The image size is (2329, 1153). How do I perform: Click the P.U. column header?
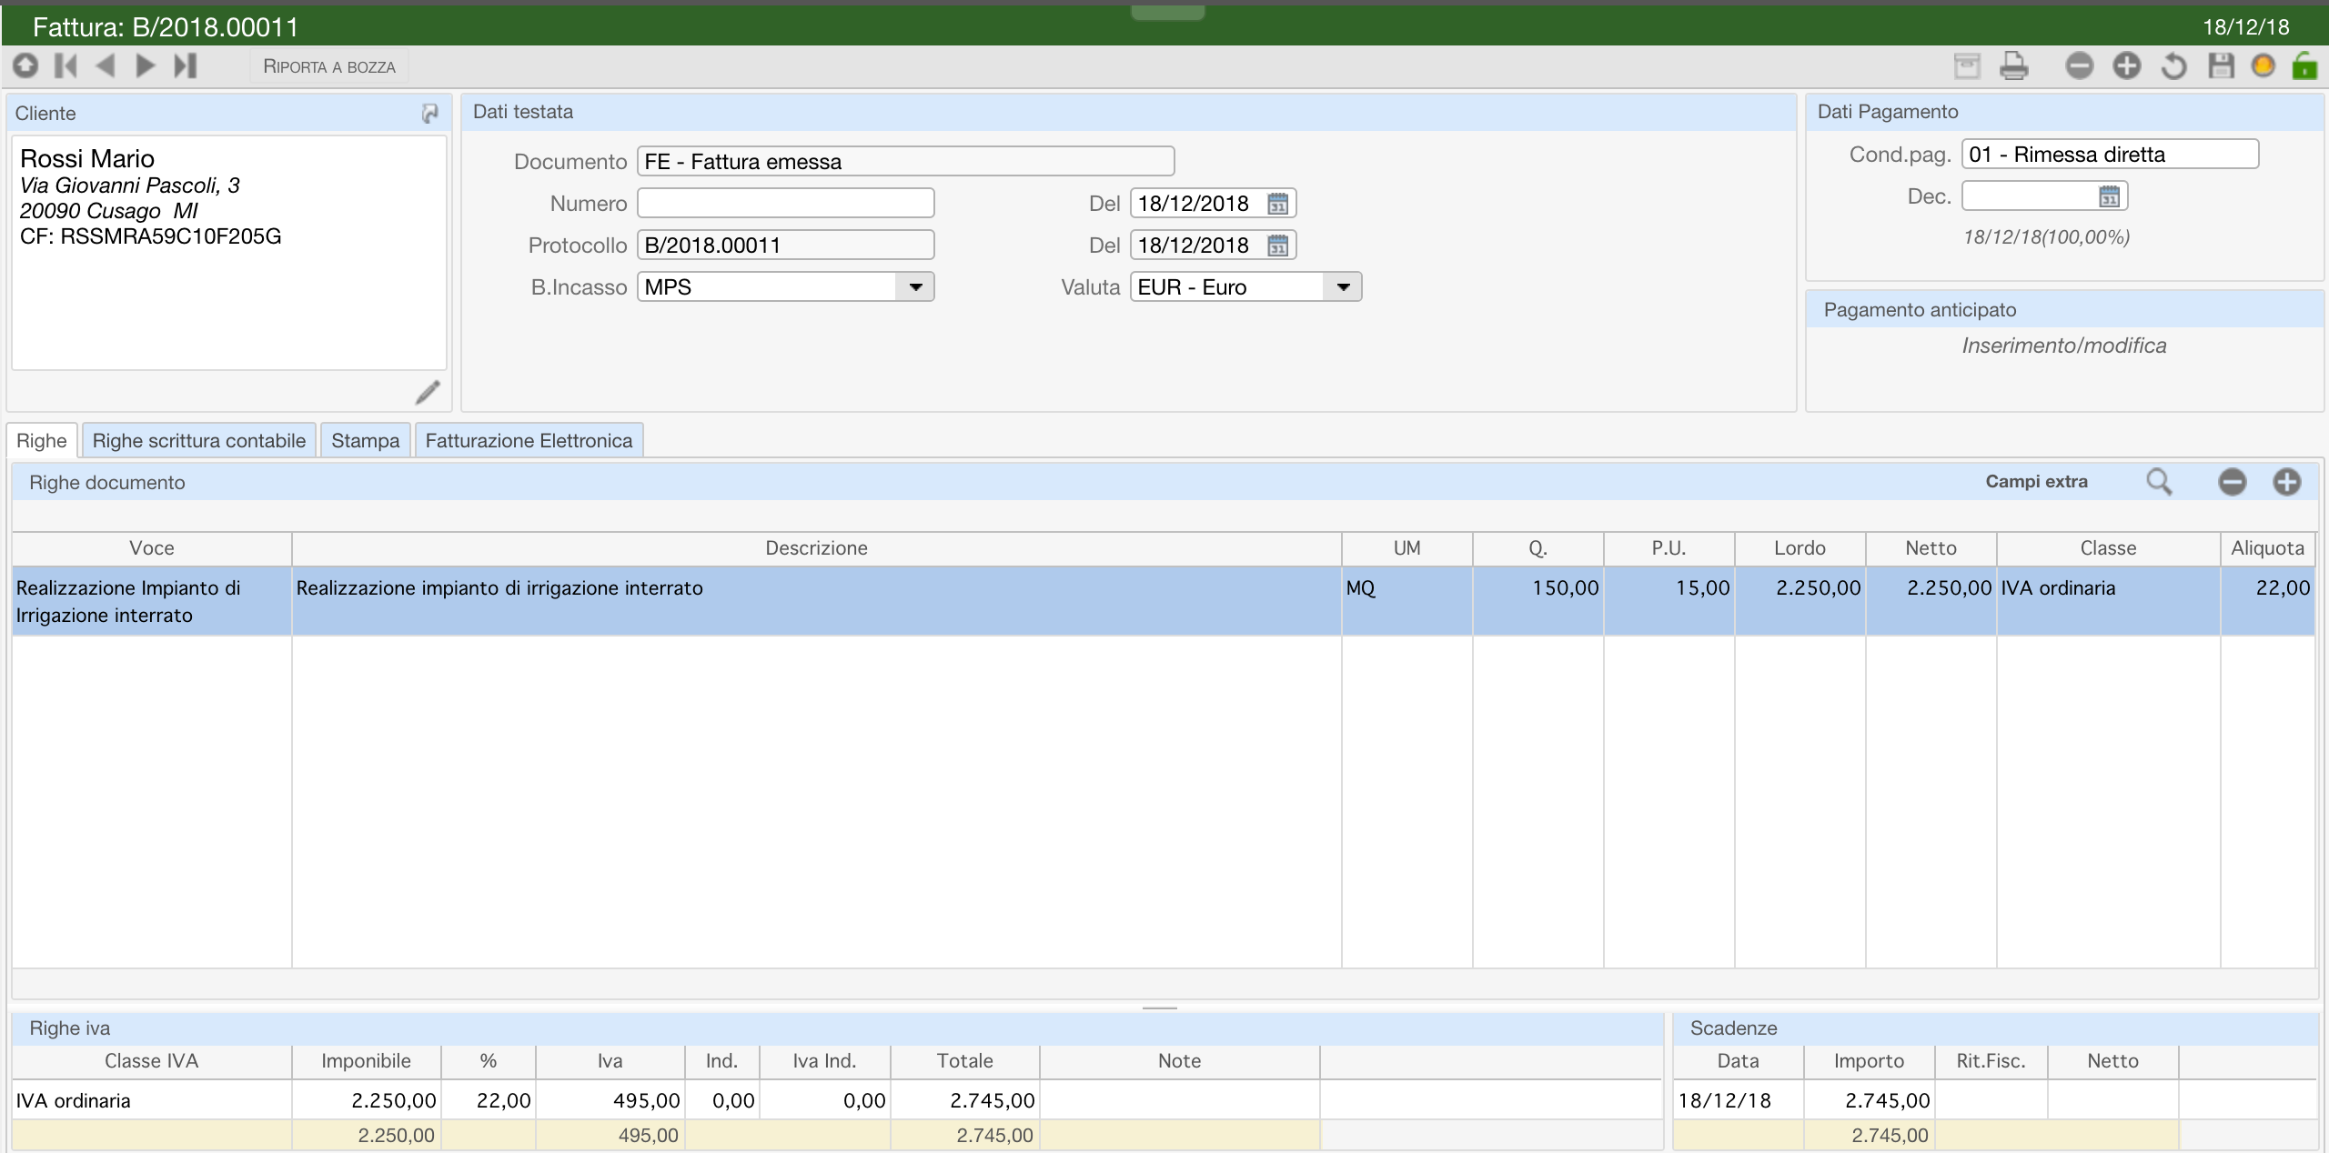[1669, 548]
